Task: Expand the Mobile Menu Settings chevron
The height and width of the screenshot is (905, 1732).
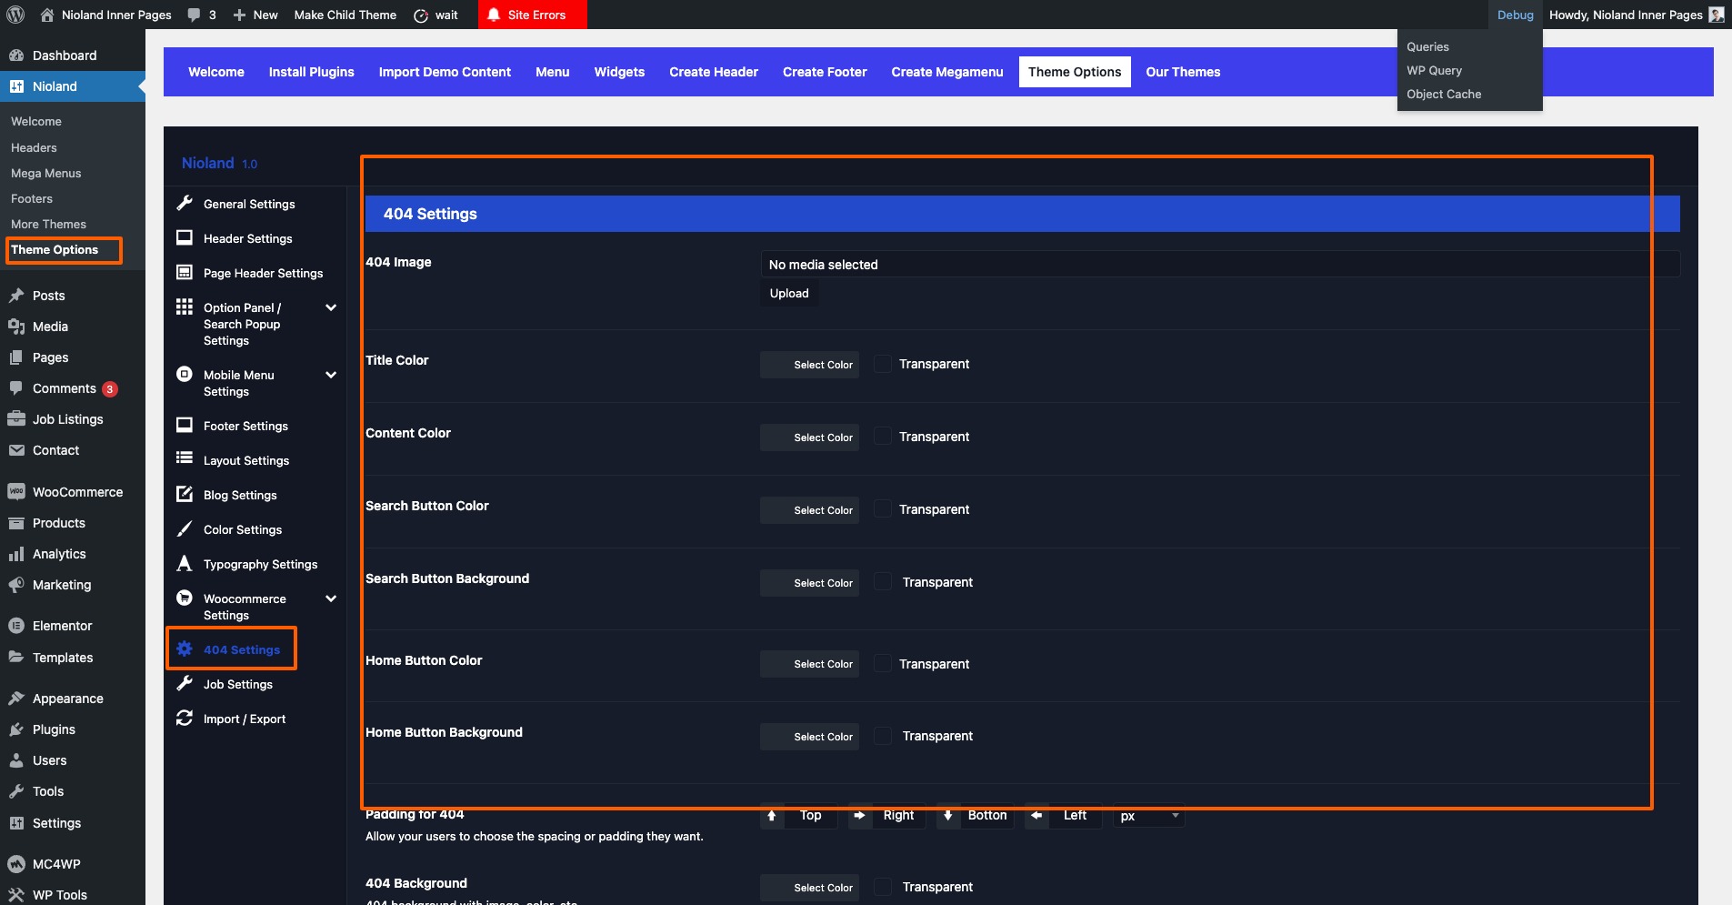Action: (x=331, y=375)
